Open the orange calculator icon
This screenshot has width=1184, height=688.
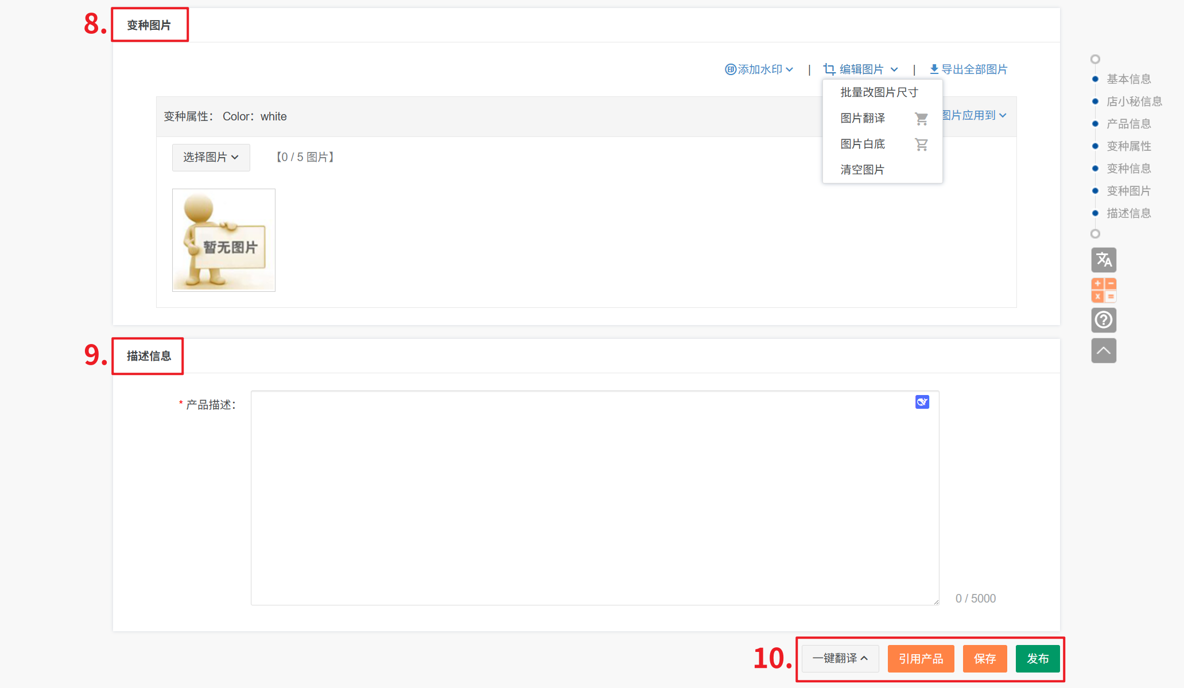[1103, 290]
